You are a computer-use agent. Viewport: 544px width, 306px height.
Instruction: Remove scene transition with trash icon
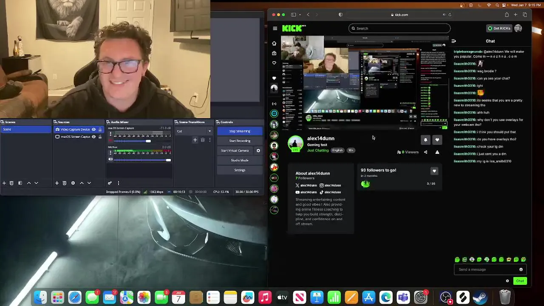pos(203,140)
